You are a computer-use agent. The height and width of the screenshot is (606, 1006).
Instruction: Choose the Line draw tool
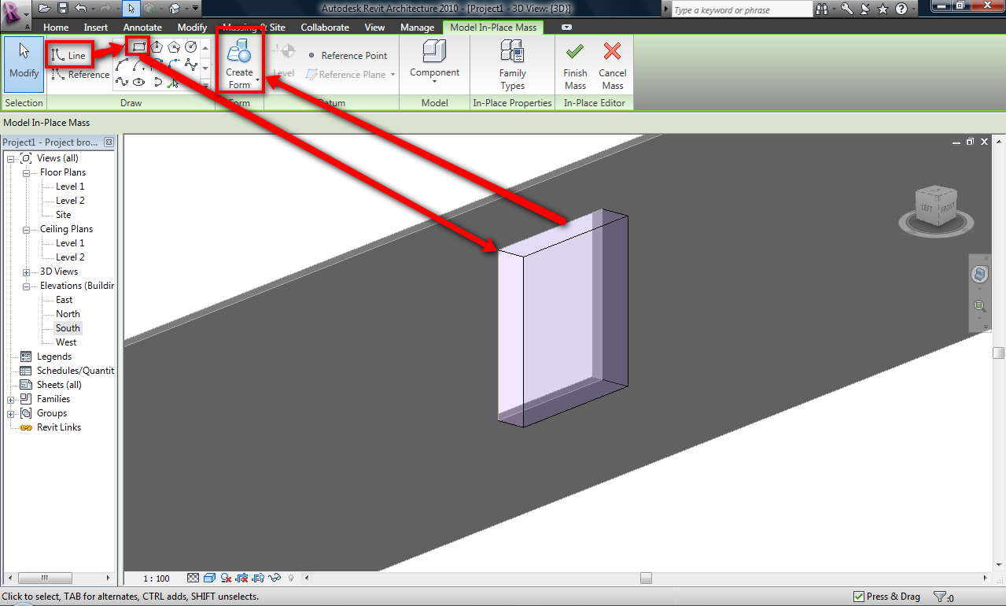tap(69, 55)
